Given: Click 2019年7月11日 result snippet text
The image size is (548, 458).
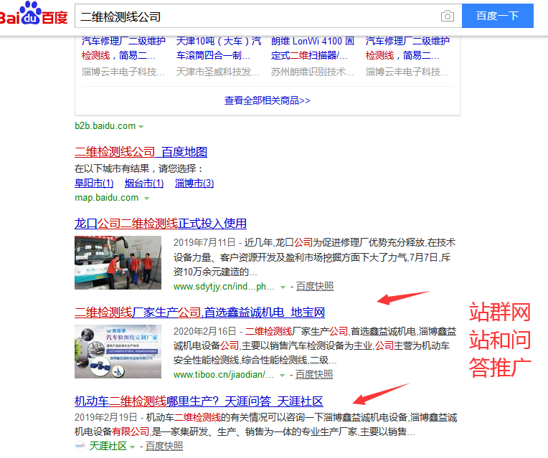Looking at the screenshot, I should (315, 257).
